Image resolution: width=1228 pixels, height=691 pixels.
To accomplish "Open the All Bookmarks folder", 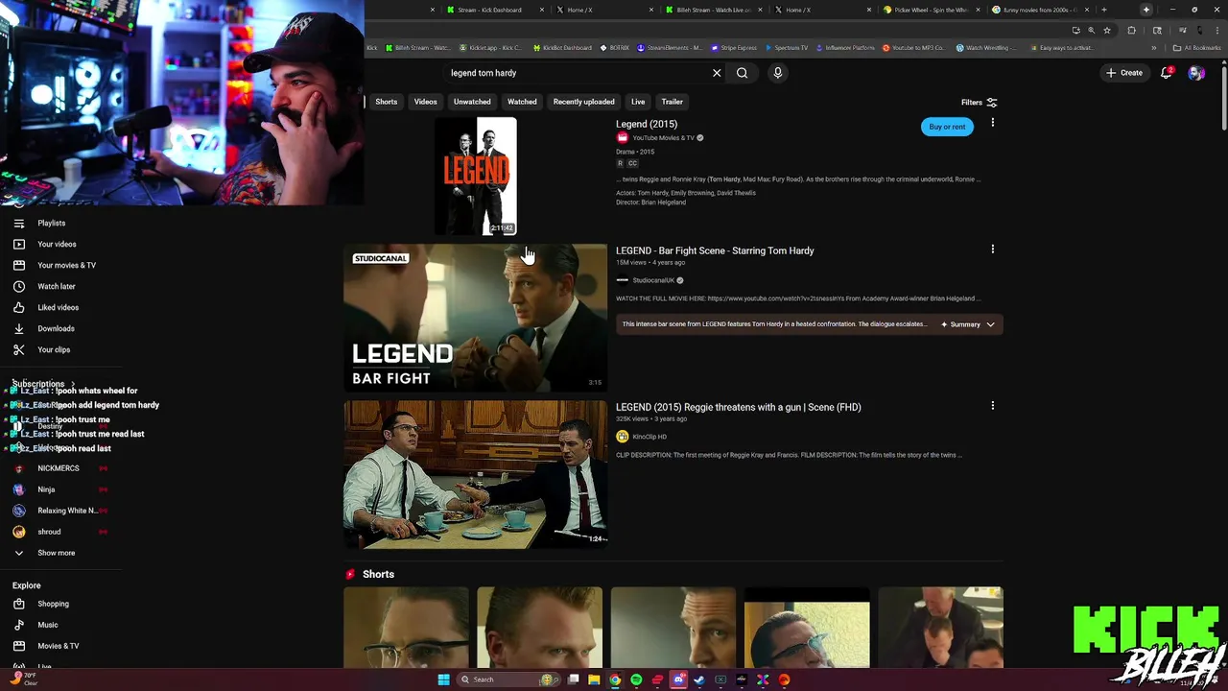I will coord(1197,48).
